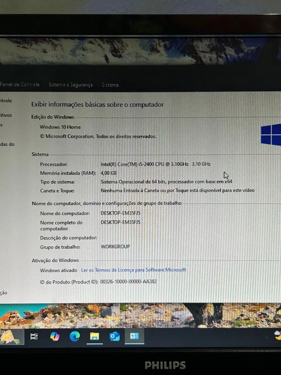Screen dimensions: 281x375
Task: Select DESKTOP-EM35FJ5 next to Nome completo
Action: (x=121, y=222)
